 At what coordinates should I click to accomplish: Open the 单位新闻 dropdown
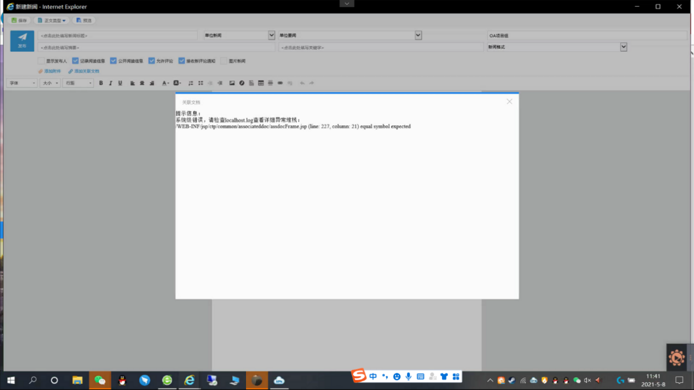coord(271,35)
